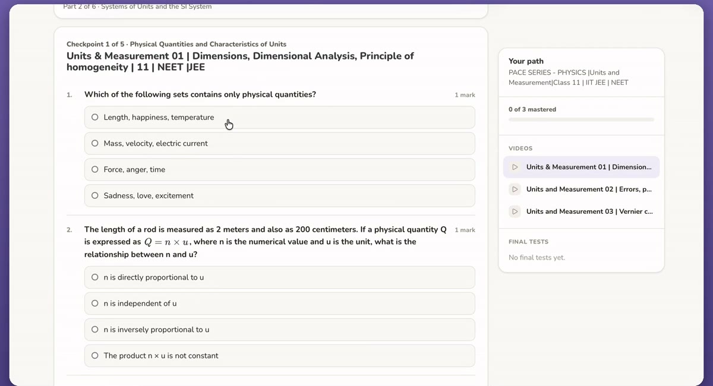Pick 'The product n × u is not constant'
The width and height of the screenshot is (713, 386).
279,356
